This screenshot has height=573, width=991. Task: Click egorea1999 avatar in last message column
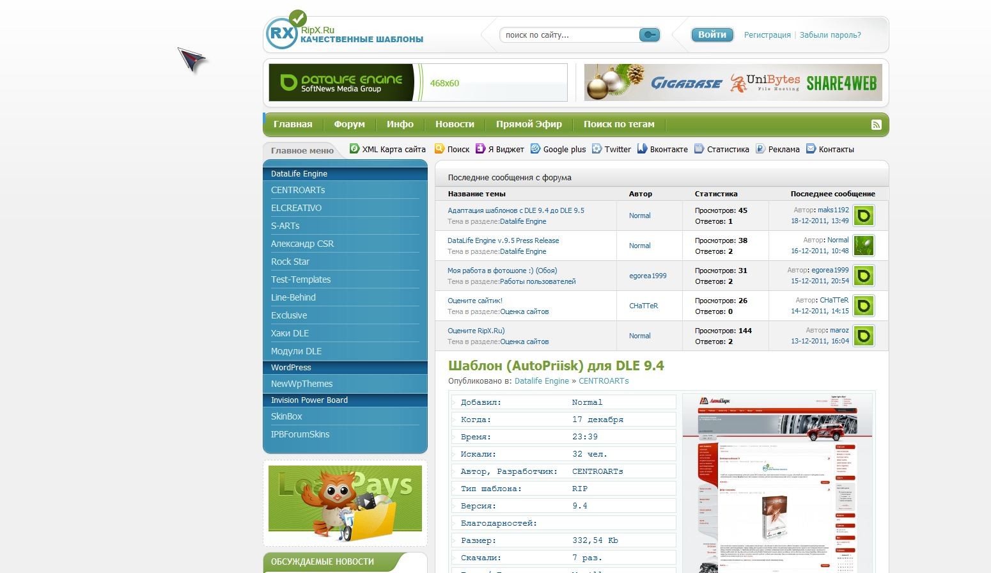click(864, 276)
